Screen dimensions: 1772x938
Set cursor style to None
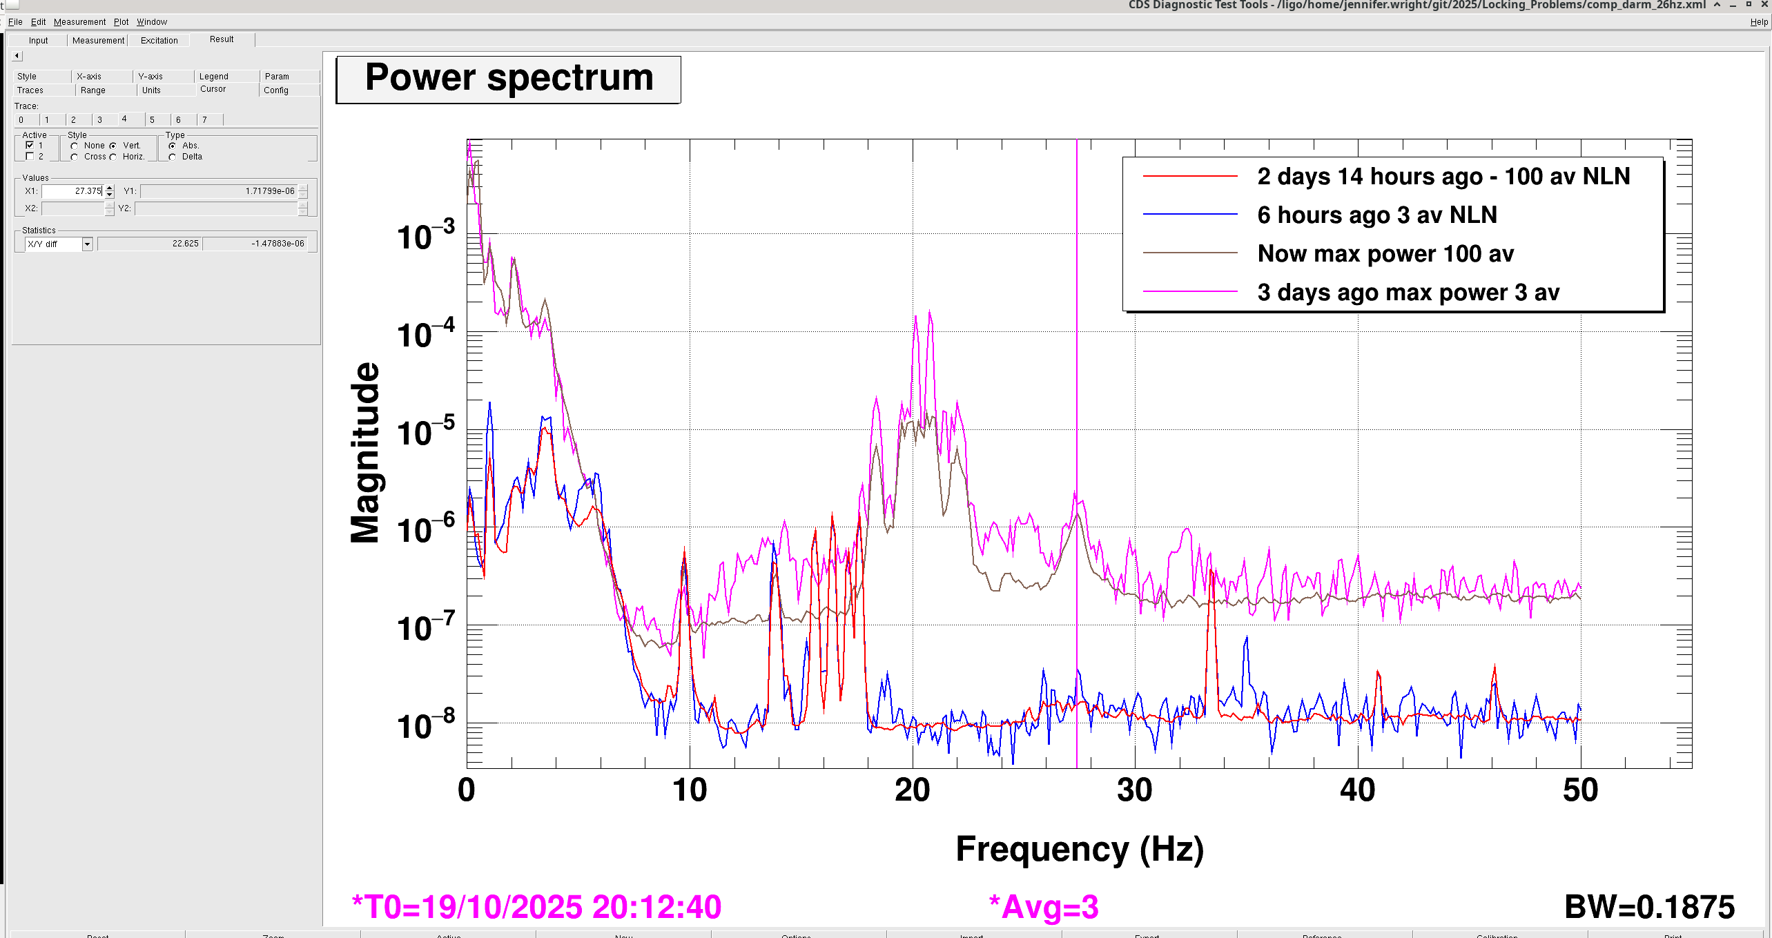(75, 146)
